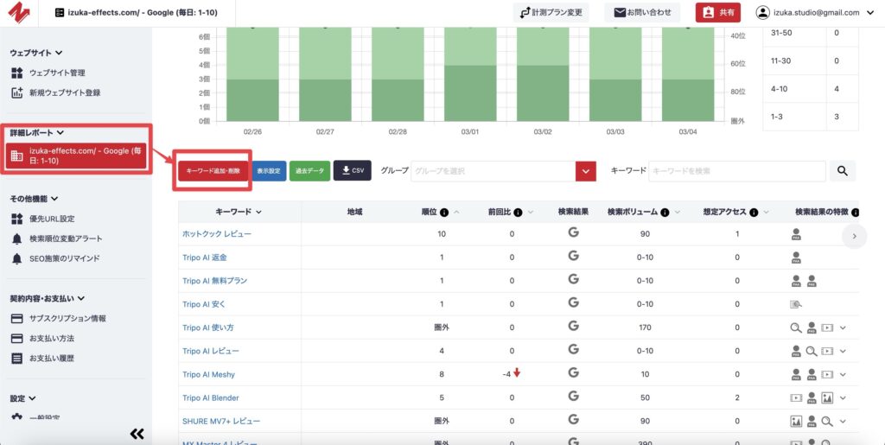
Task: Click the search magnifier button
Action: pos(843,171)
